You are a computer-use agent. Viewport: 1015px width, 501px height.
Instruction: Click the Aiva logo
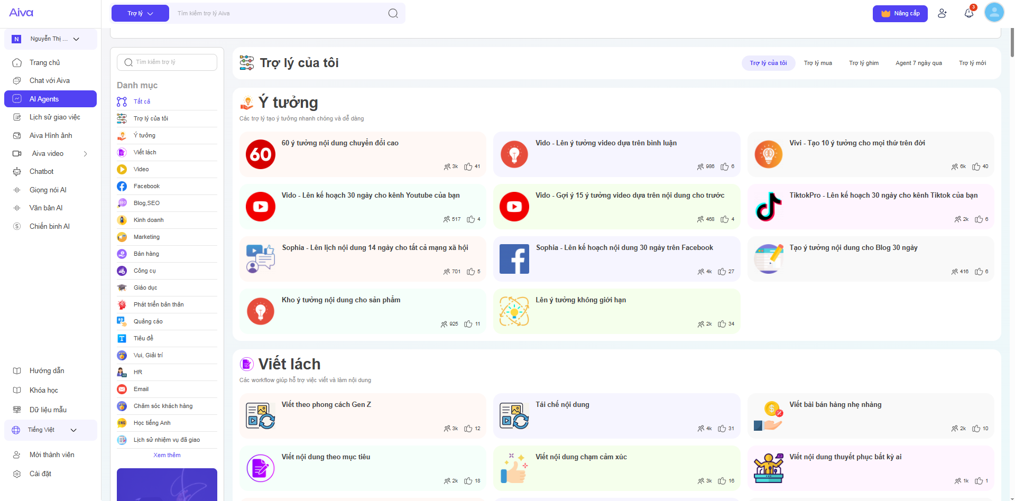[21, 12]
